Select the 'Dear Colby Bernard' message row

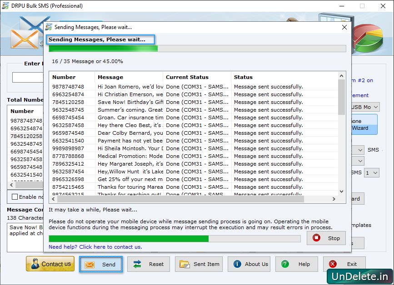pos(194,133)
